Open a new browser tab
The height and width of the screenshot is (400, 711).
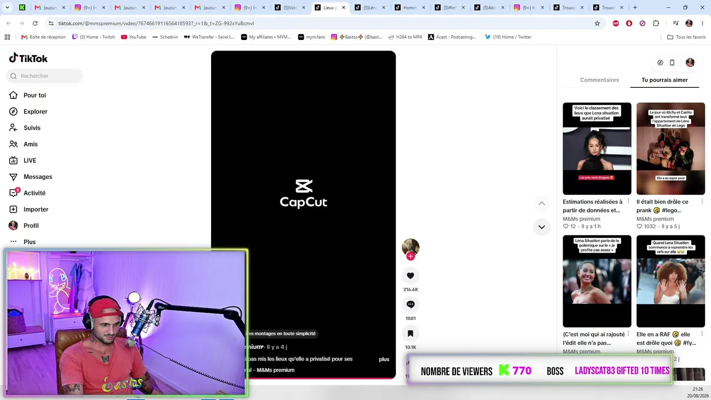(x=635, y=8)
